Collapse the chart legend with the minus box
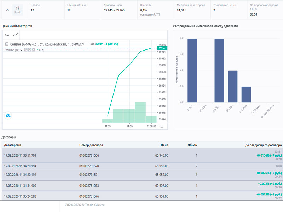Screen dimensions: 283x212 tap(7, 44)
